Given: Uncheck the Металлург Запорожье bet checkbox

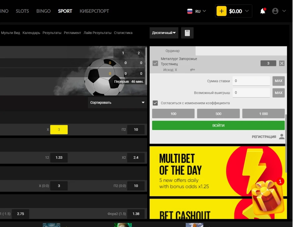Looking at the screenshot, I should tap(155, 63).
